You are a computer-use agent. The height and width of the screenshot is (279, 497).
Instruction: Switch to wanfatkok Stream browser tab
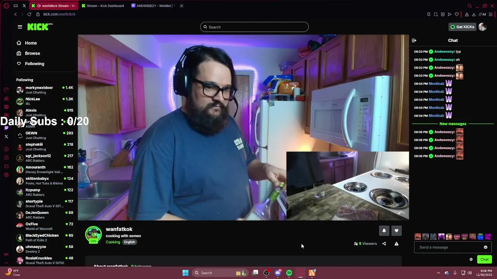tap(54, 6)
